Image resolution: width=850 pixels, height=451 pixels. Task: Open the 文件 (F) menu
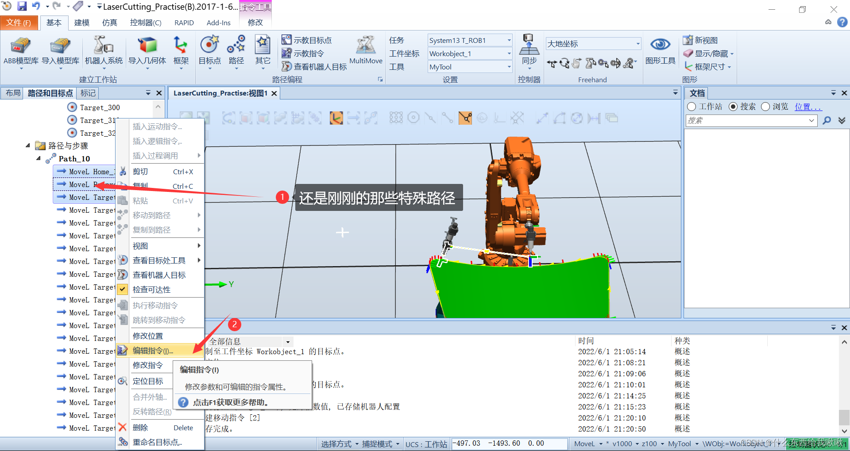19,23
